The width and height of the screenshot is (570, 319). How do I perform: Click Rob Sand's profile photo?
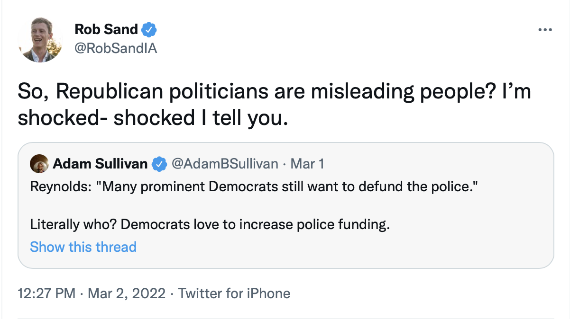pos(40,40)
